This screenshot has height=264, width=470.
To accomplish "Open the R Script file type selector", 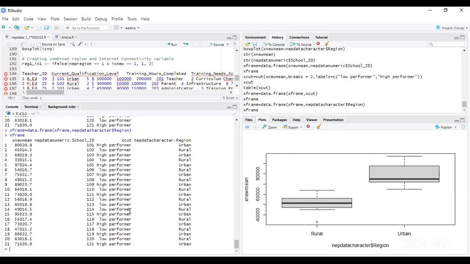I will coord(230,98).
